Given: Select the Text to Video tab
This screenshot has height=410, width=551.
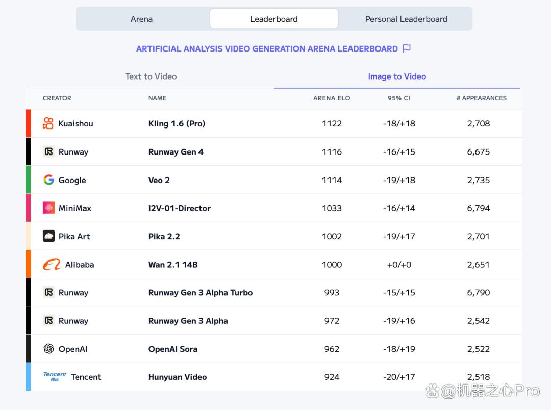Looking at the screenshot, I should click(151, 76).
